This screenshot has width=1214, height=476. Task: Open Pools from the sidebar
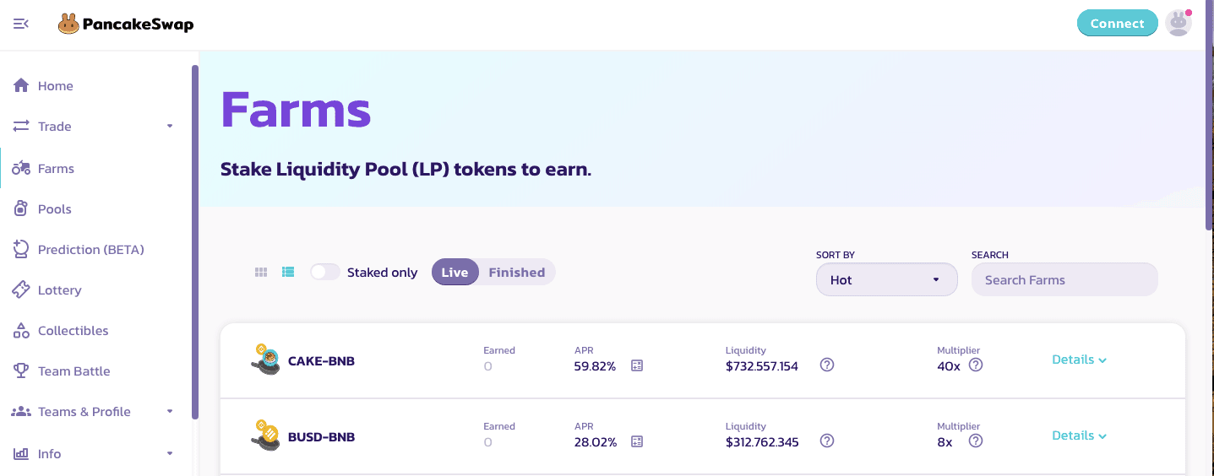click(54, 209)
